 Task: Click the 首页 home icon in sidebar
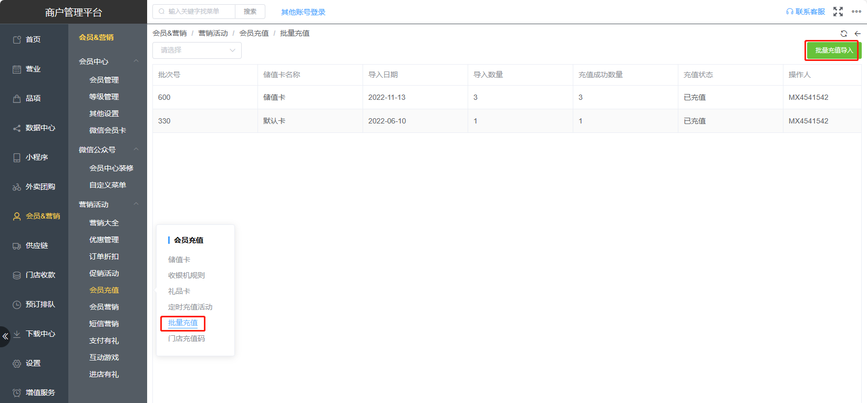point(17,39)
